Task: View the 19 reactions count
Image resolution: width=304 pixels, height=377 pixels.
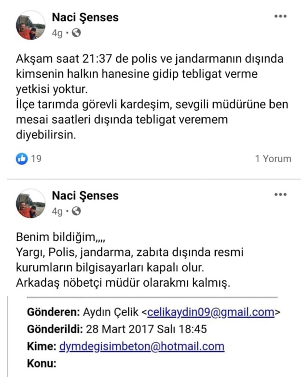Action: [36, 158]
